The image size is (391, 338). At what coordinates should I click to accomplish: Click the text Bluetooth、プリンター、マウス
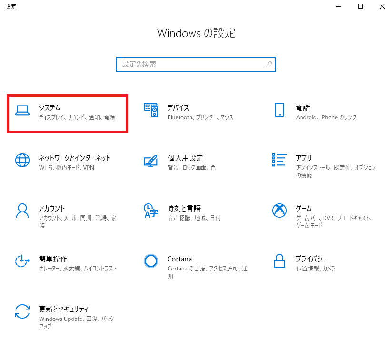[201, 117]
